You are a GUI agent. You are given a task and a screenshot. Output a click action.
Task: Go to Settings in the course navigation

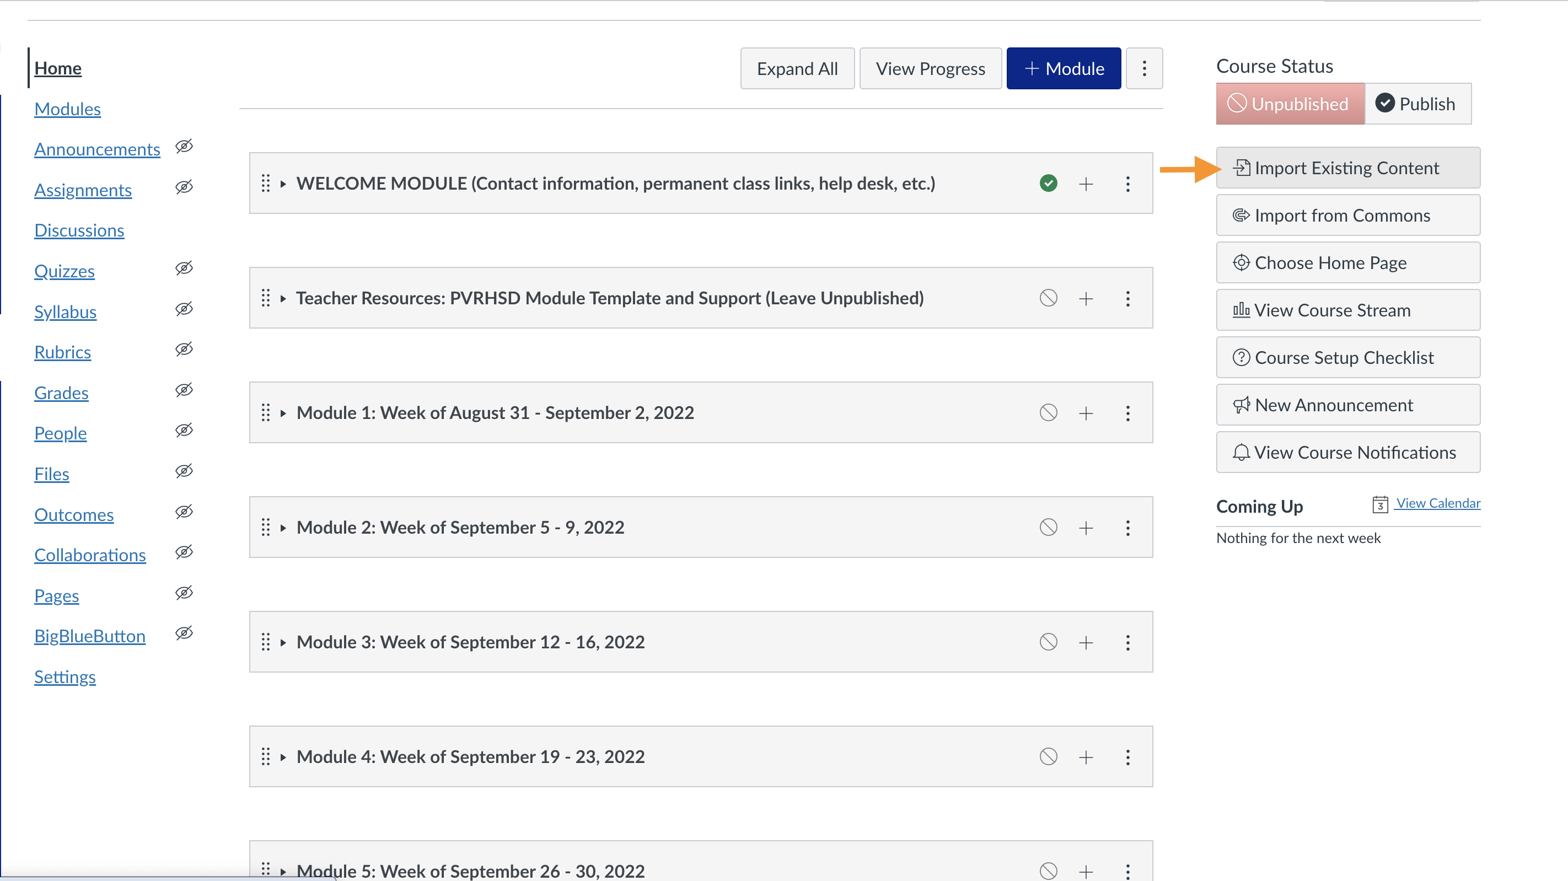point(65,677)
